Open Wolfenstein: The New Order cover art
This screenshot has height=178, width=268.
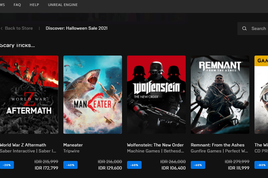(156, 95)
